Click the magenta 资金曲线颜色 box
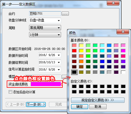The height and width of the screenshot is (114, 131). (46, 84)
